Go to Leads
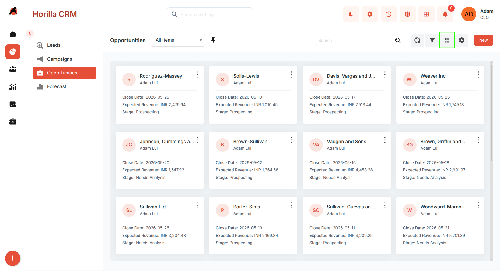This screenshot has height=271, width=500. click(64, 45)
